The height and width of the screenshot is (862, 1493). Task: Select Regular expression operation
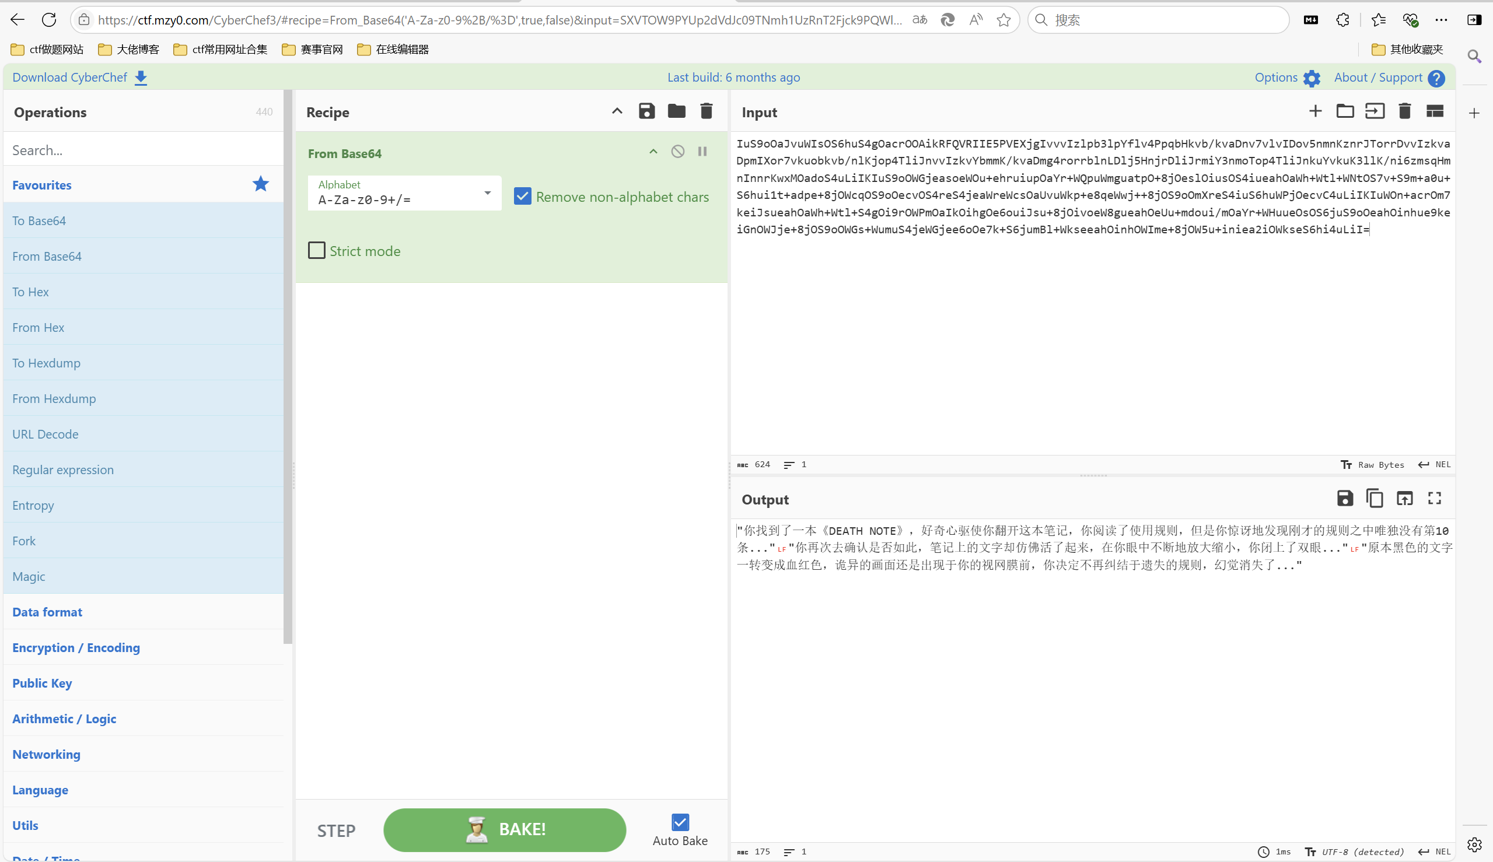(x=144, y=469)
